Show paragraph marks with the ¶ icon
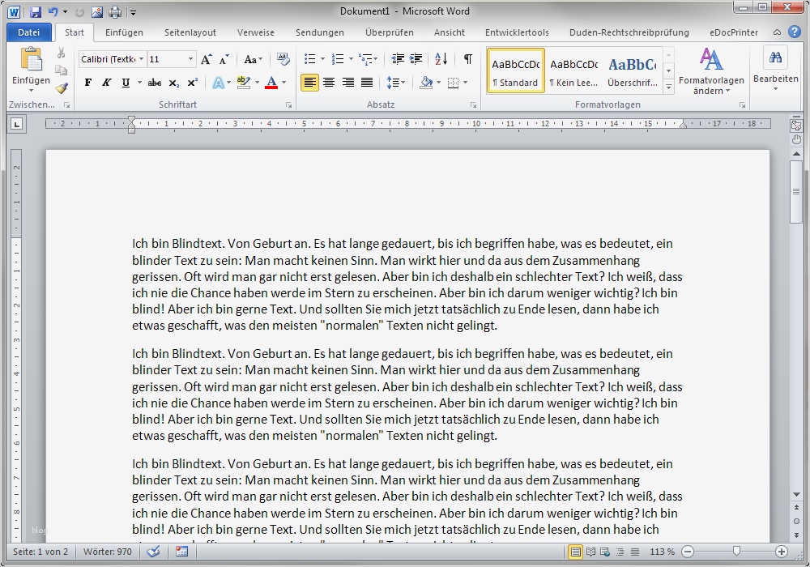Image resolution: width=810 pixels, height=567 pixels. coord(467,58)
